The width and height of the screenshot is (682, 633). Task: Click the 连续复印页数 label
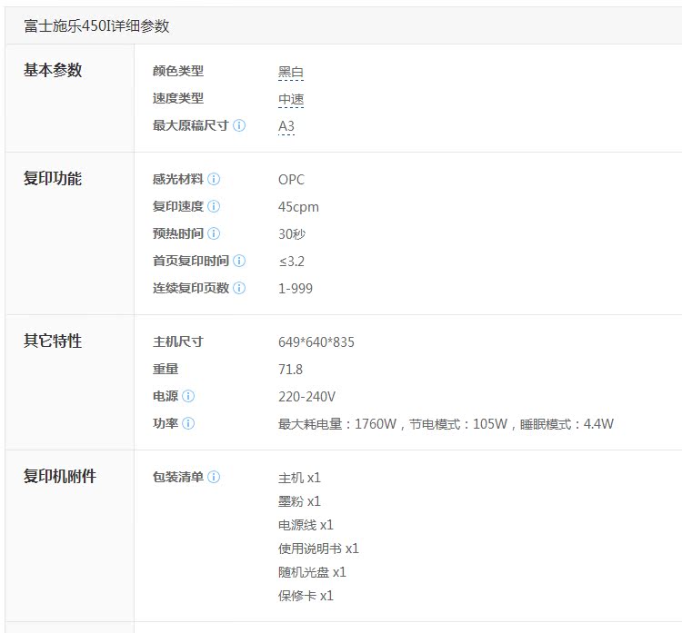(x=191, y=288)
